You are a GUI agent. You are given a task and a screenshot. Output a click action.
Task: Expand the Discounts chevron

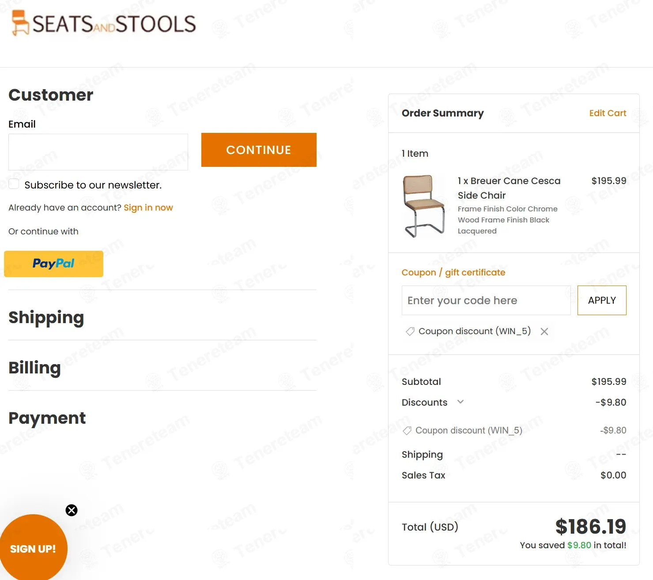[460, 402]
